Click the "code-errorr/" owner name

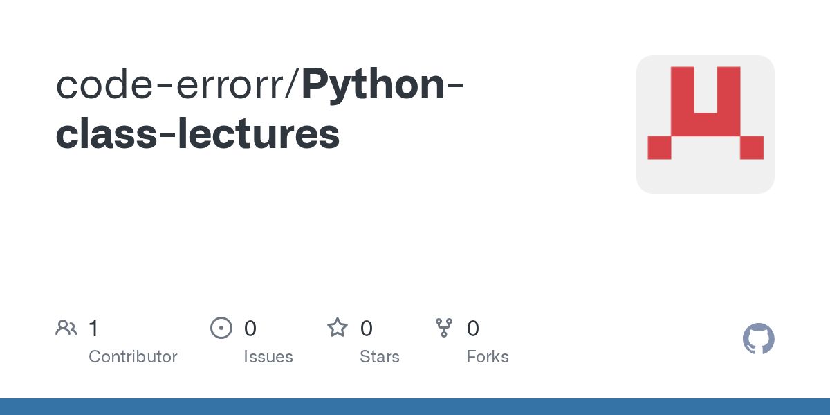point(178,84)
